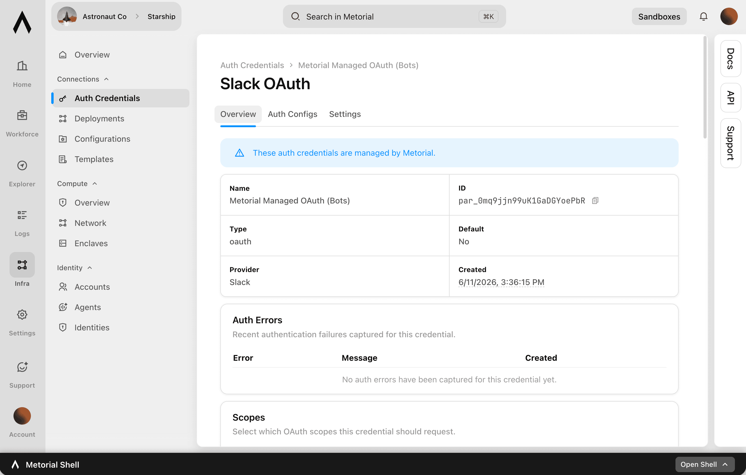
Task: Switch to the Overview tab
Action: 238,114
